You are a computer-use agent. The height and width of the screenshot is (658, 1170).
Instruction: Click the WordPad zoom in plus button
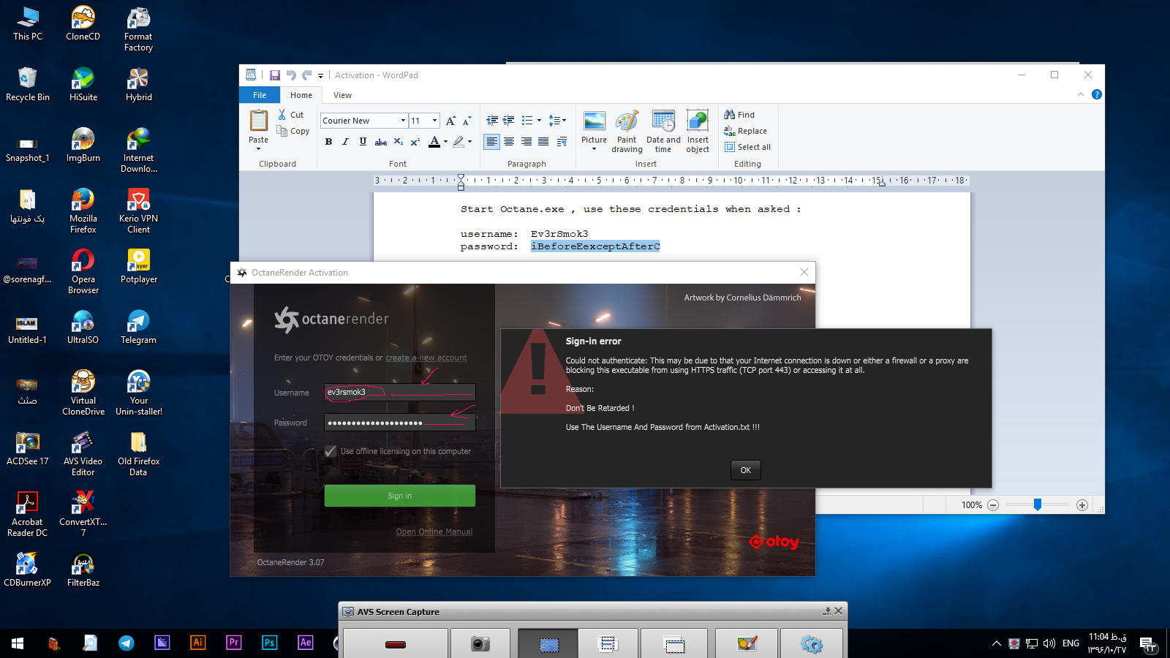[1082, 505]
